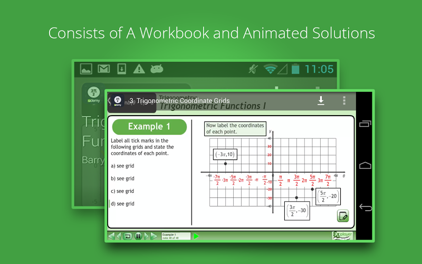The image size is (422, 264).
Task: Click the Example 1 green heading
Action: 149,127
